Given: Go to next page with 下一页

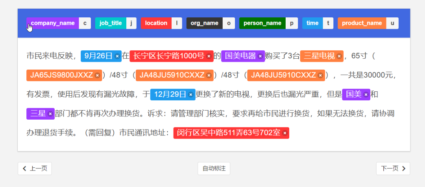Looking at the screenshot, I should pyautogui.click(x=393, y=168).
